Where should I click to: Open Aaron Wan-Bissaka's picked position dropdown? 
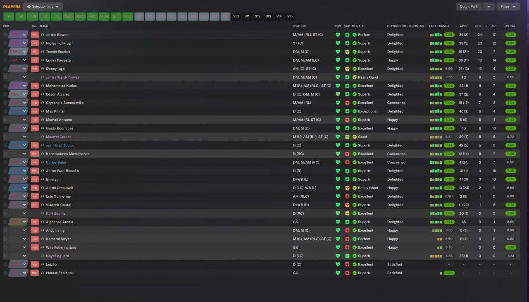coord(24,171)
